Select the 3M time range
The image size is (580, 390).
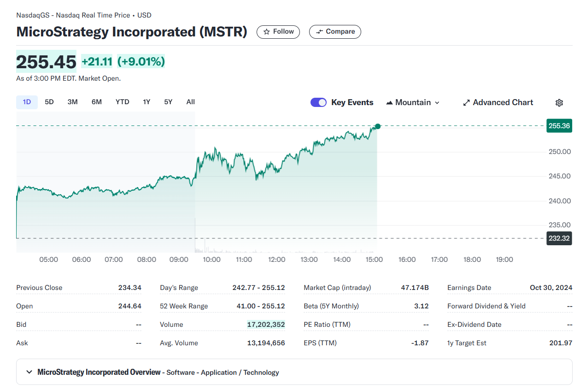[72, 102]
